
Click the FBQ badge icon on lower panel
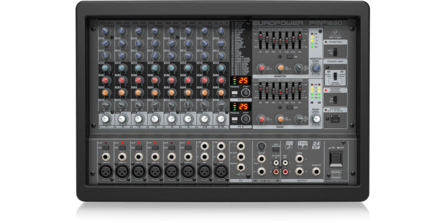(x=302, y=145)
